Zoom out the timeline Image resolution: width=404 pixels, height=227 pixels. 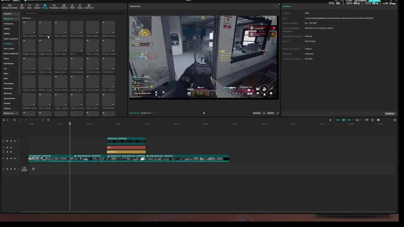click(x=372, y=120)
